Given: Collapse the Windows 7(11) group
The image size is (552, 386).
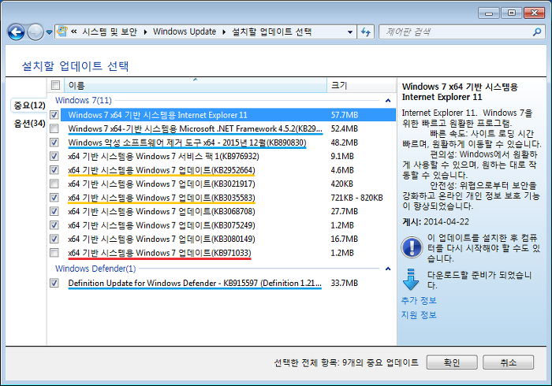Looking at the screenshot, I should (388, 101).
